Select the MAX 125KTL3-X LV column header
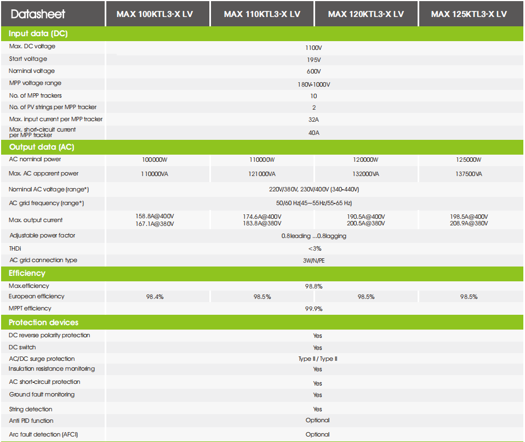The image size is (525, 442). (469, 14)
